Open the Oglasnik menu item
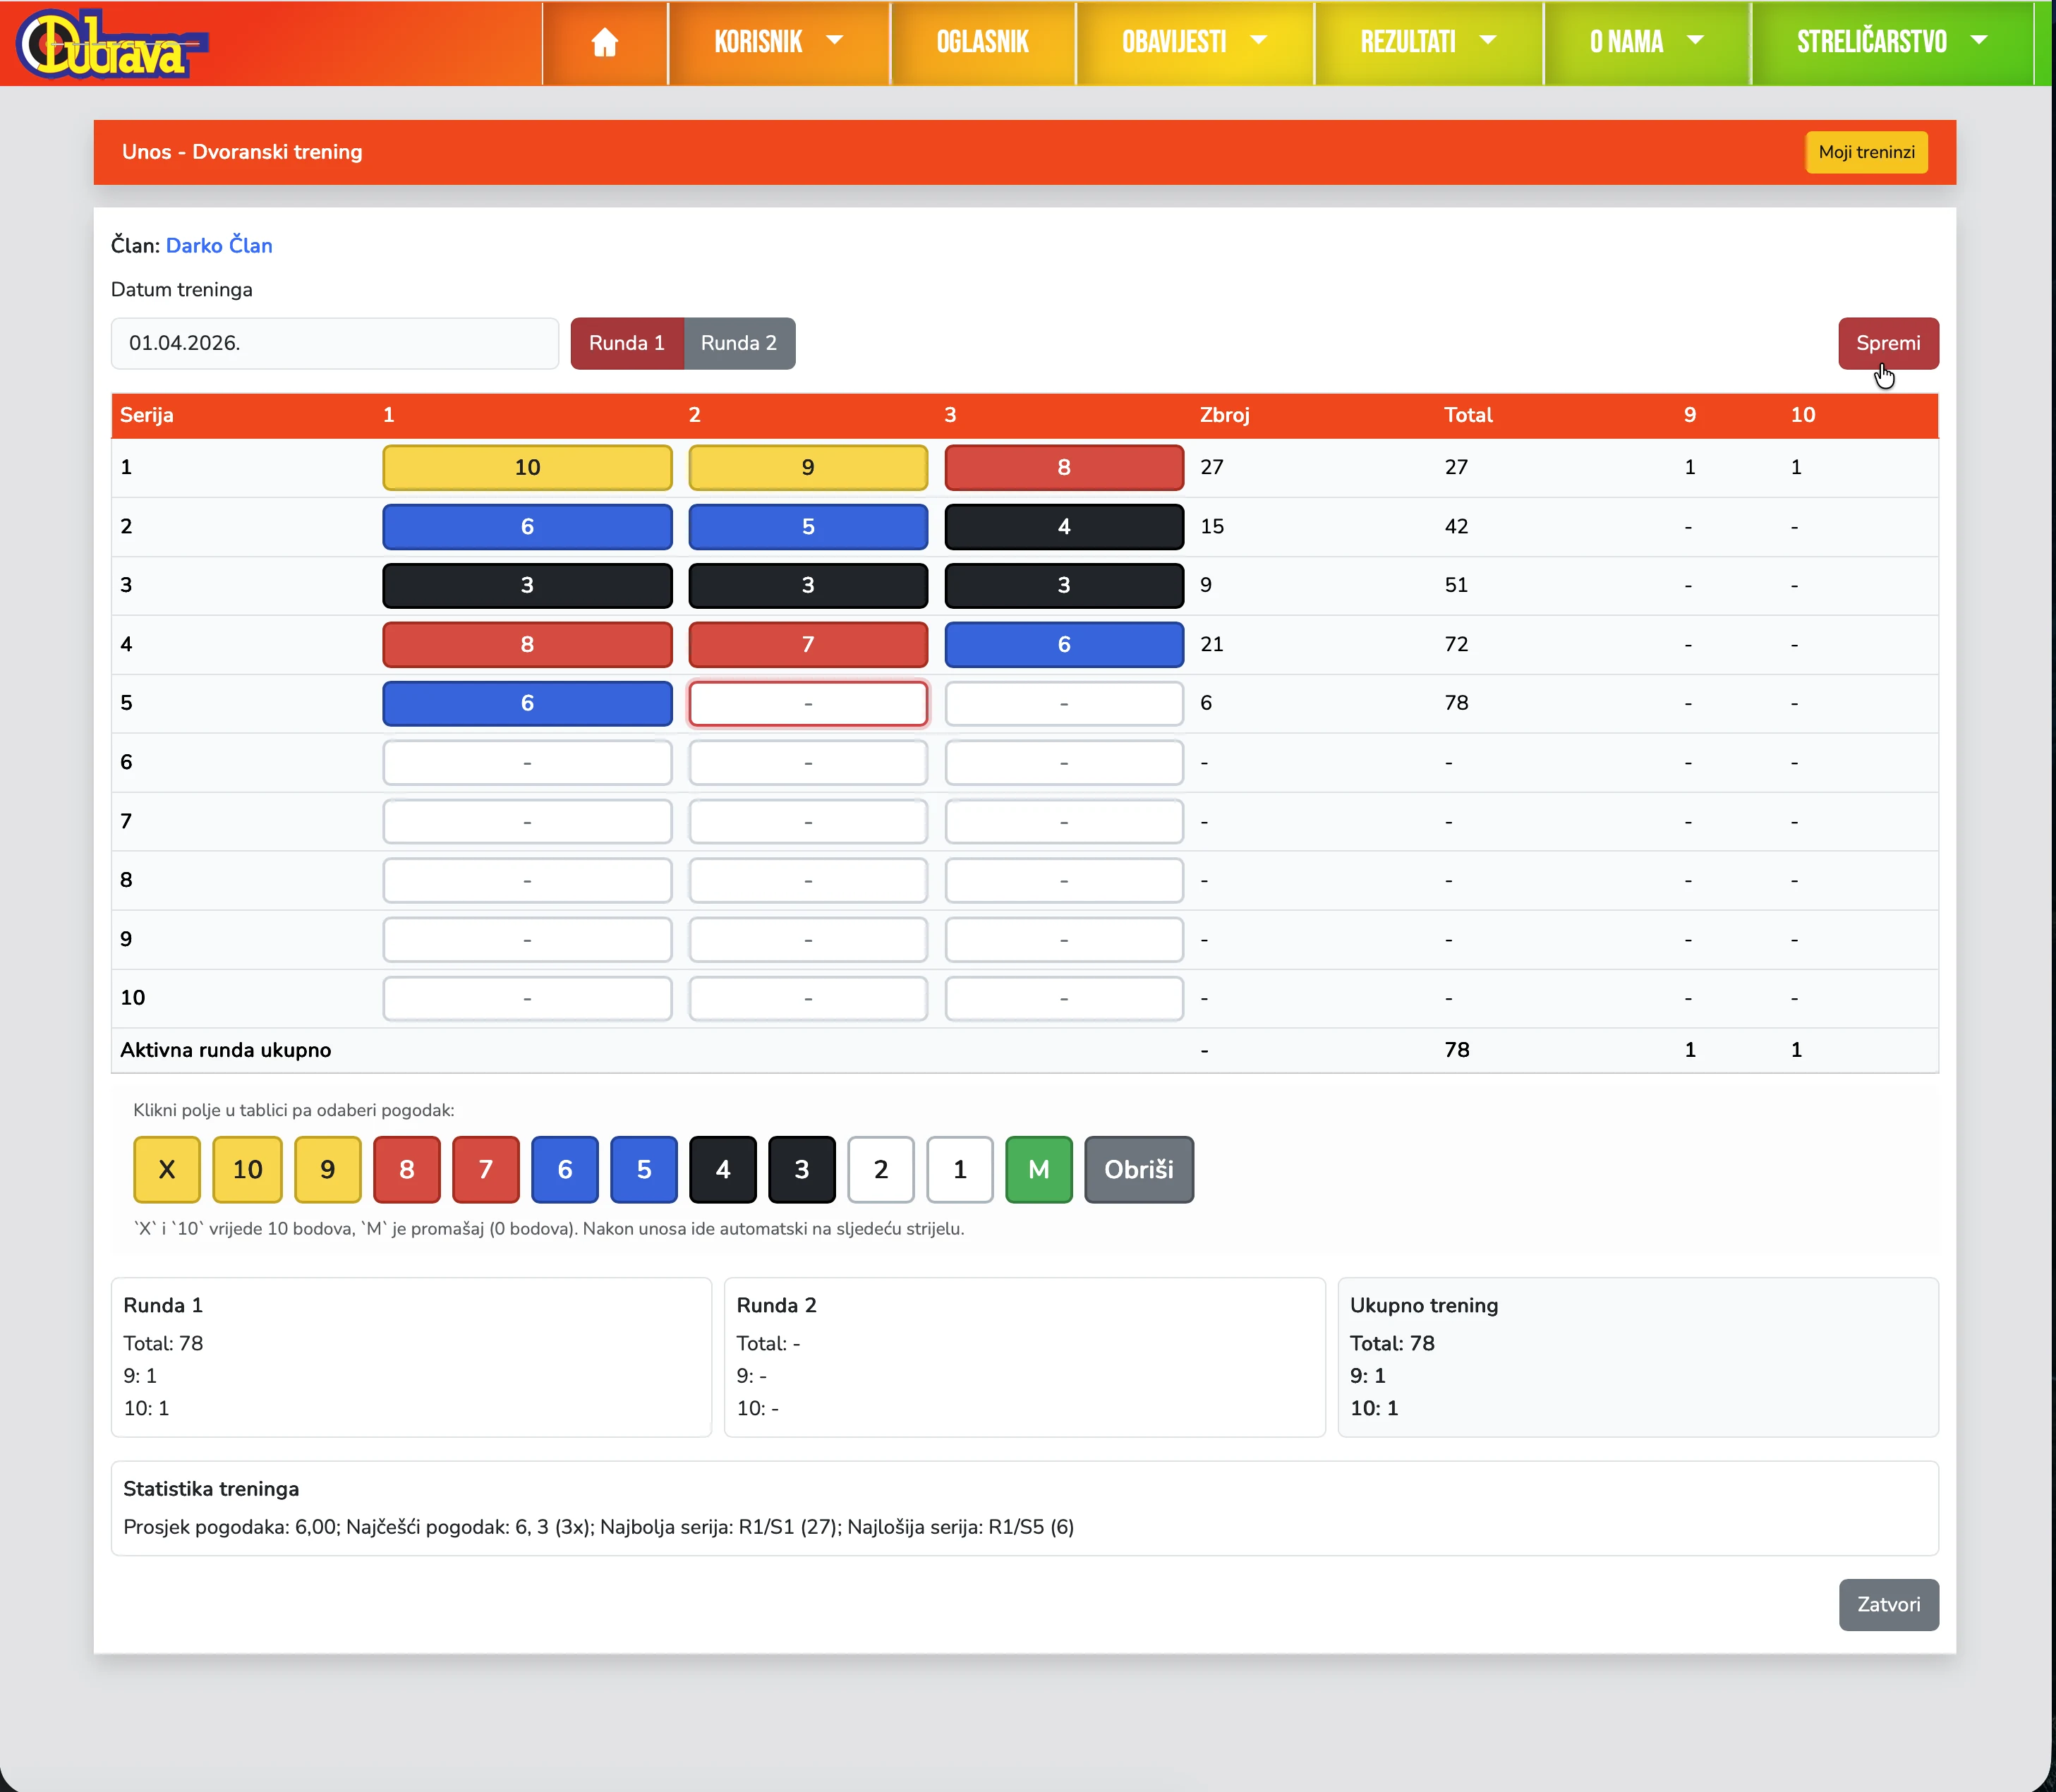The width and height of the screenshot is (2056, 1792). click(982, 42)
